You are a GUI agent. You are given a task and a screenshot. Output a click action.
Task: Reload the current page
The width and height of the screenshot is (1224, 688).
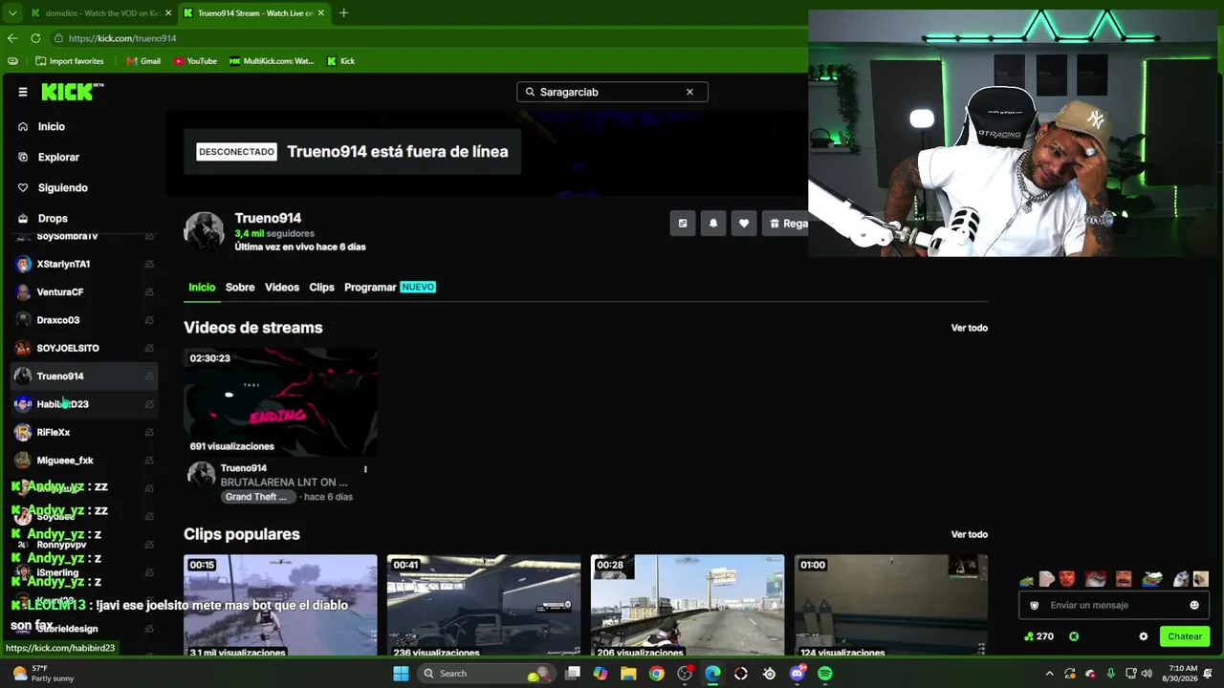(35, 38)
